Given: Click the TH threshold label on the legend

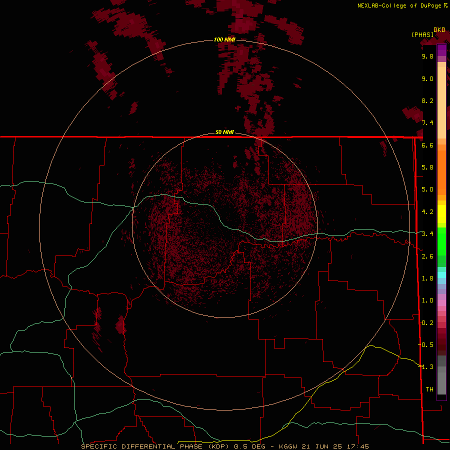Looking at the screenshot, I should [x=429, y=389].
